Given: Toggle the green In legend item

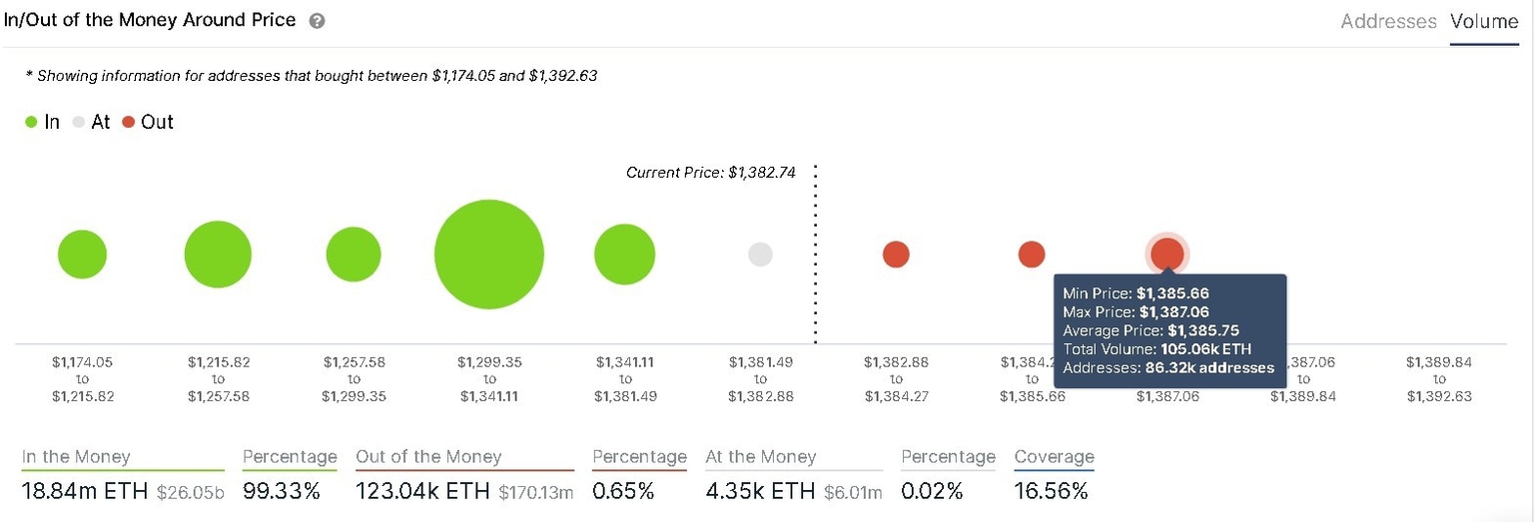Looking at the screenshot, I should click(43, 122).
